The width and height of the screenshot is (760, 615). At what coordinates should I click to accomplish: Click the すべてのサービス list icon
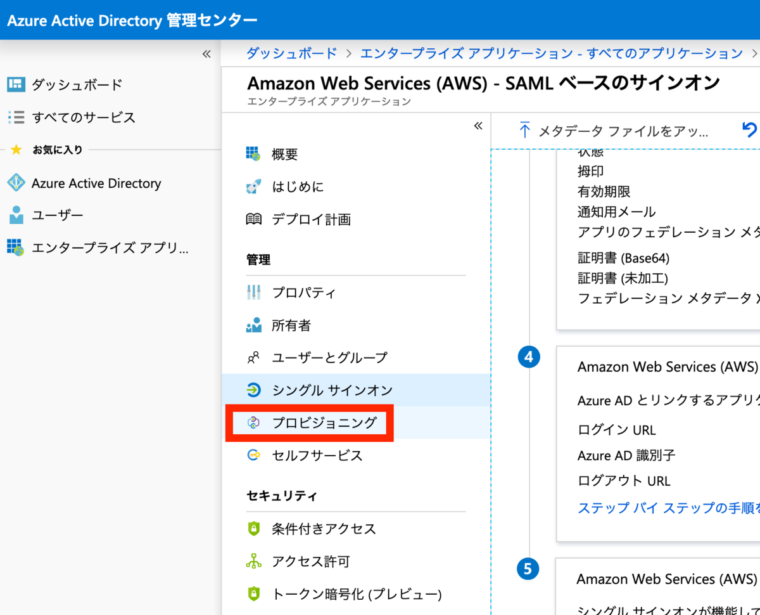coord(16,117)
